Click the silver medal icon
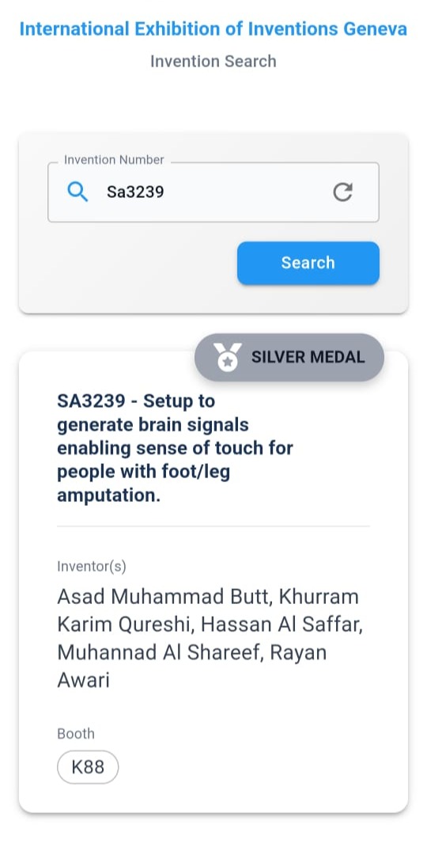Screen dimensions: 427x851 (x=228, y=357)
